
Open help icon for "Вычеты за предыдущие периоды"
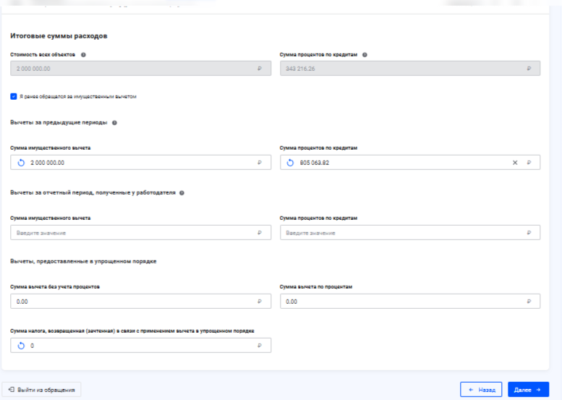(x=115, y=122)
